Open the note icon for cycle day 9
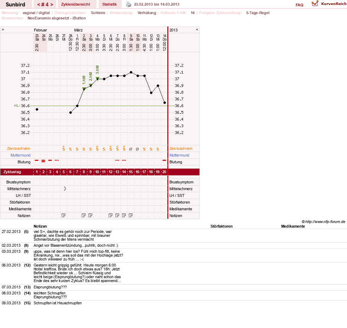 click(90, 215)
